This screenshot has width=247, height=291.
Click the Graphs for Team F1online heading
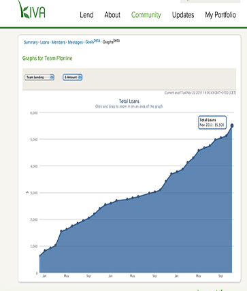(47, 59)
